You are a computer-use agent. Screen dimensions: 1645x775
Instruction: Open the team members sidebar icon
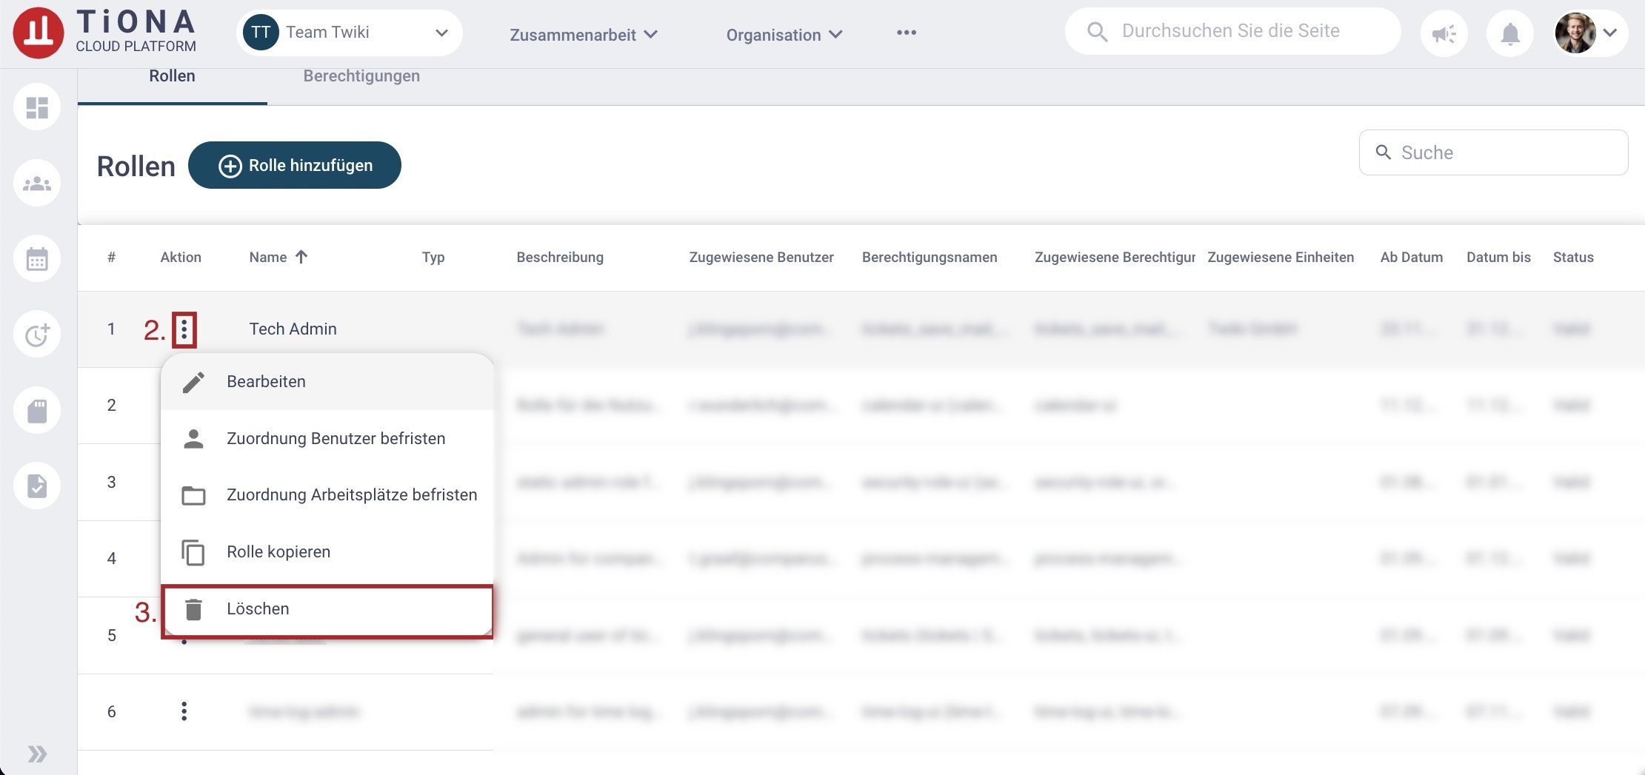(x=37, y=183)
